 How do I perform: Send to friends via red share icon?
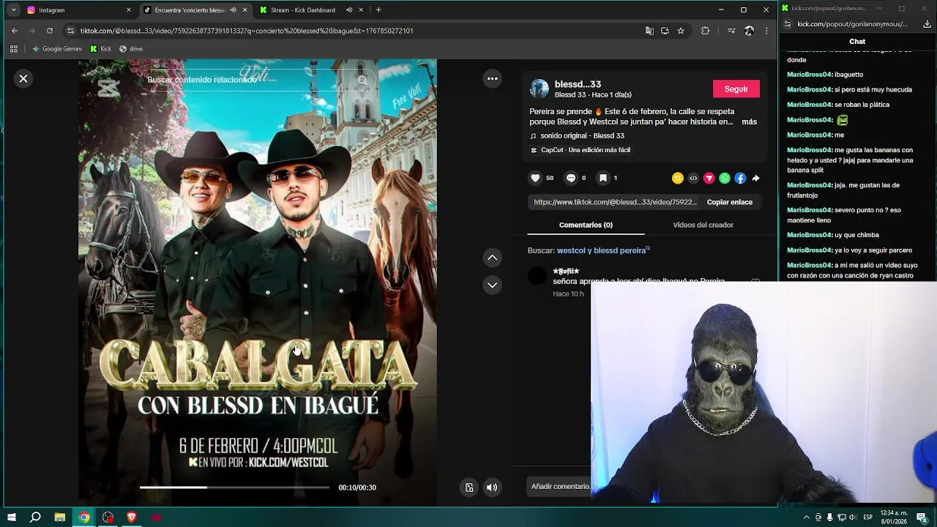click(709, 178)
